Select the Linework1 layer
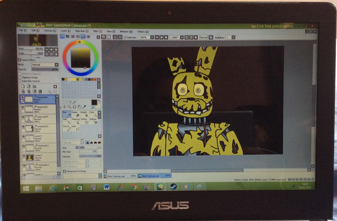The image size is (337, 221). coord(39,167)
